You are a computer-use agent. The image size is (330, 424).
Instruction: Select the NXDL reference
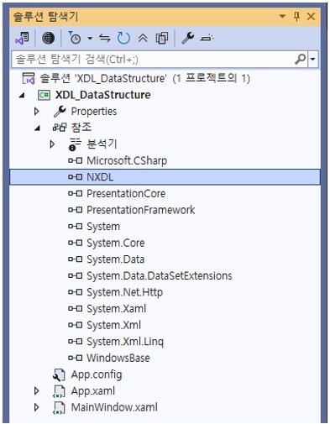[x=100, y=177]
